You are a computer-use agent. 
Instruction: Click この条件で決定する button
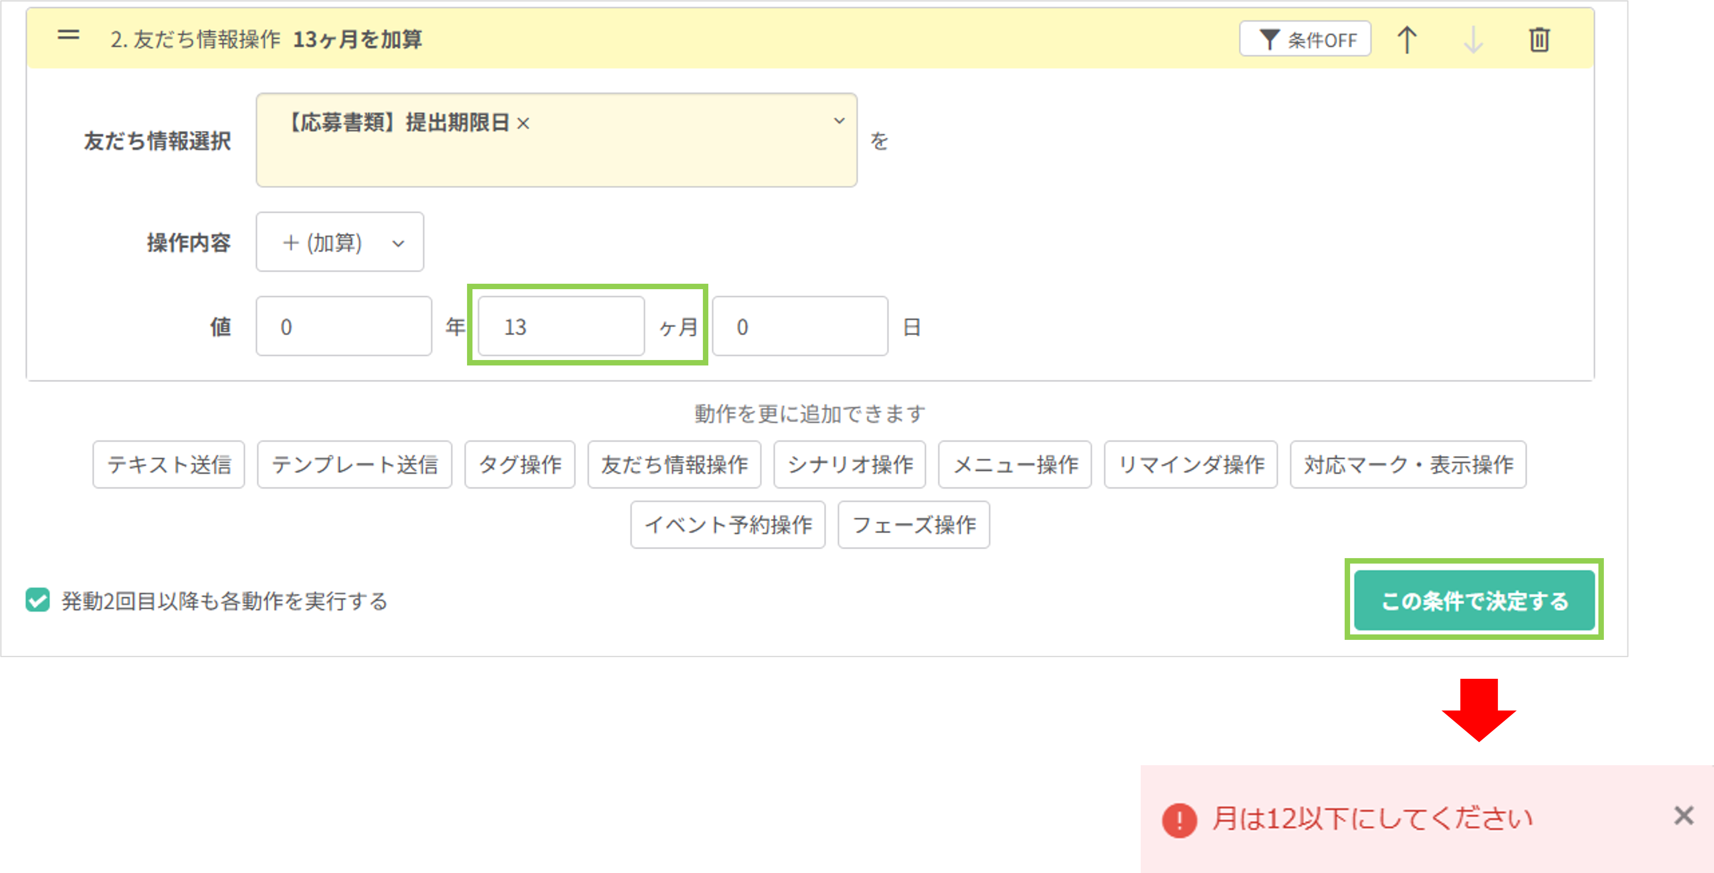[x=1475, y=600]
